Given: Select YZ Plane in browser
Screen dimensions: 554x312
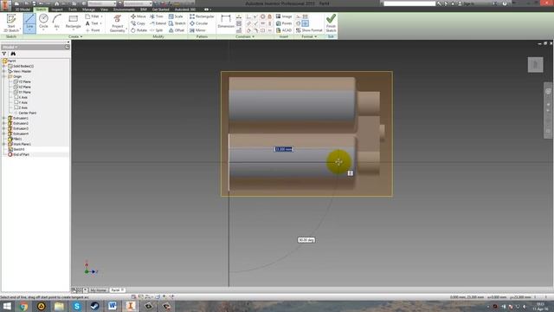Looking at the screenshot, I should [x=22, y=81].
